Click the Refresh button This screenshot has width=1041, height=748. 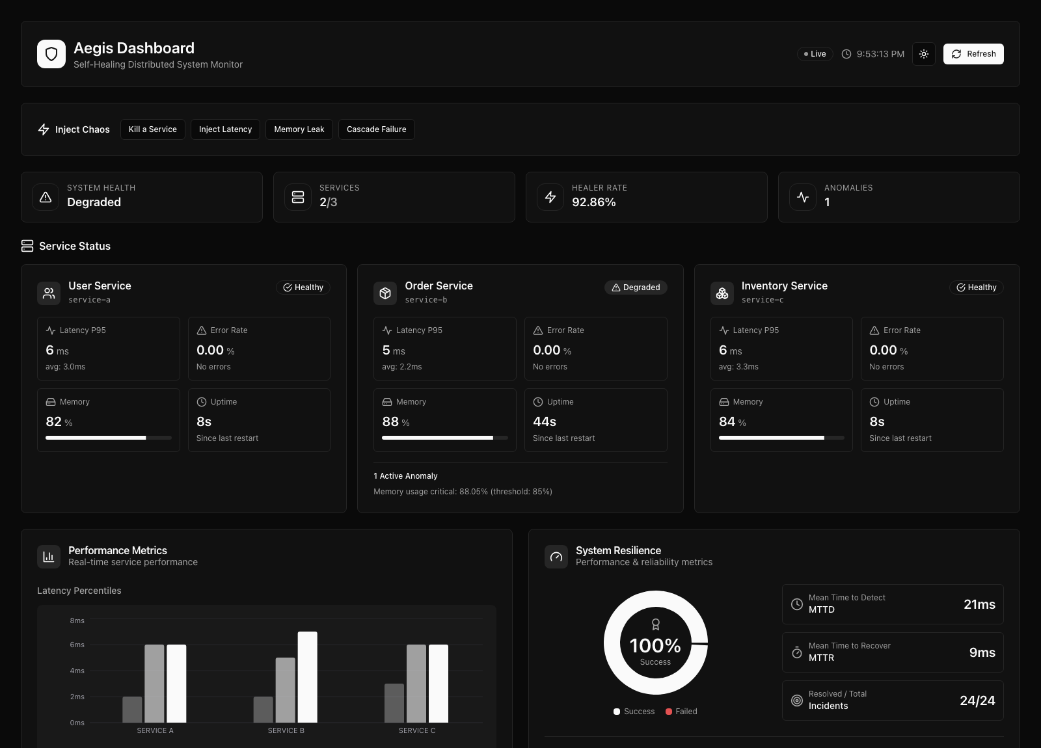[x=973, y=54]
